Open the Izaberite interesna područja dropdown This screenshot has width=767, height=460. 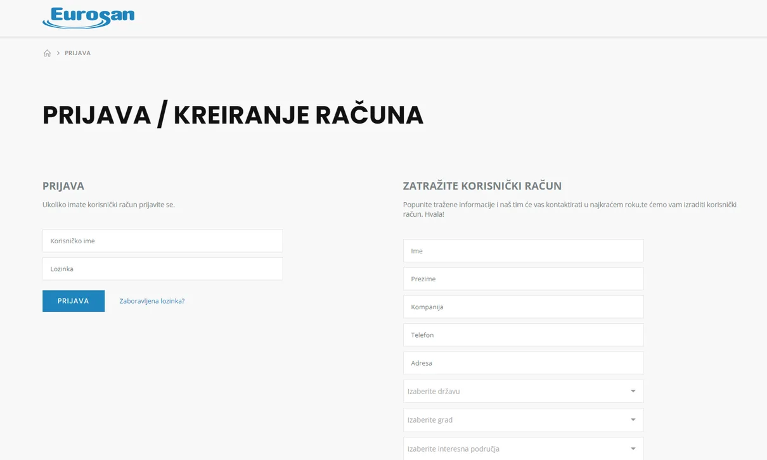[x=523, y=449]
